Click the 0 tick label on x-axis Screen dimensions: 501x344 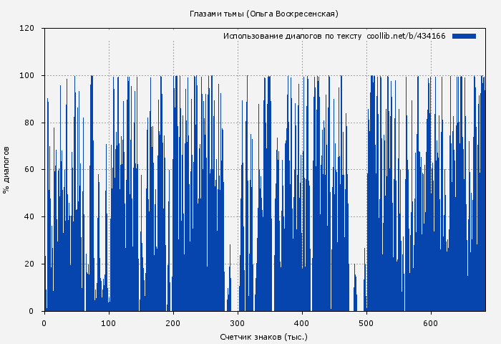point(44,322)
